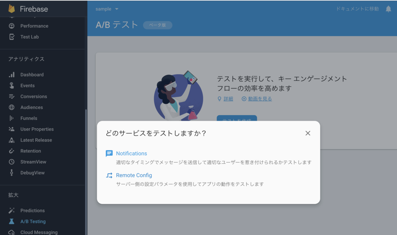Click the DebugView icon in sidebar
The height and width of the screenshot is (235, 397).
point(12,173)
